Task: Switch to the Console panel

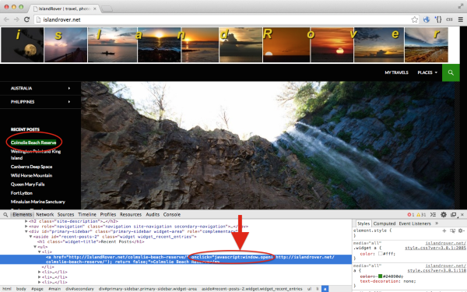Action: click(x=172, y=215)
